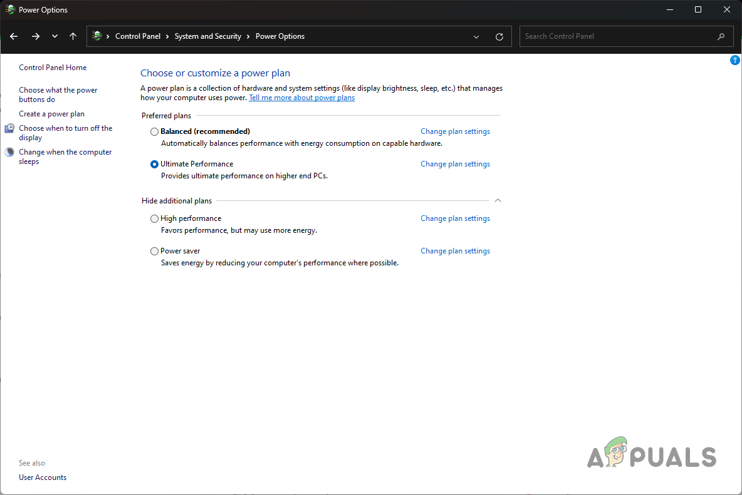The image size is (742, 495).
Task: Open help with the blue question mark
Action: 734,60
